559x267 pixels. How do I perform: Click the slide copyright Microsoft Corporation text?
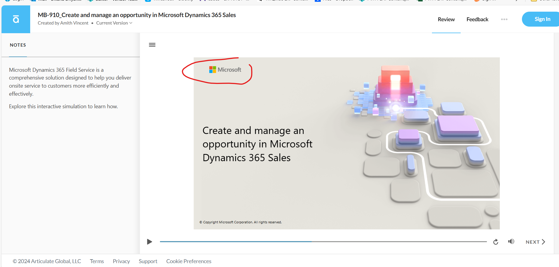coord(241,222)
